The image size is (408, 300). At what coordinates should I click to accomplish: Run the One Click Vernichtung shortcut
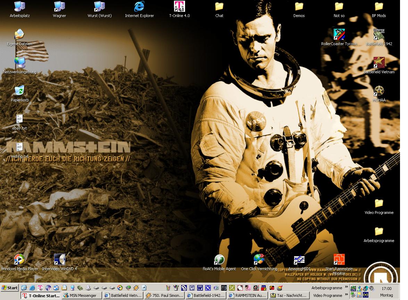point(259,262)
